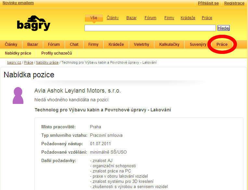
Task: Click the Požadované vzdělání label
Action: tap(64, 152)
